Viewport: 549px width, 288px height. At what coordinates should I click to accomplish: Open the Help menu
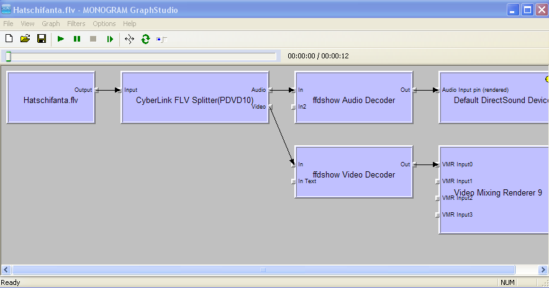(x=130, y=24)
